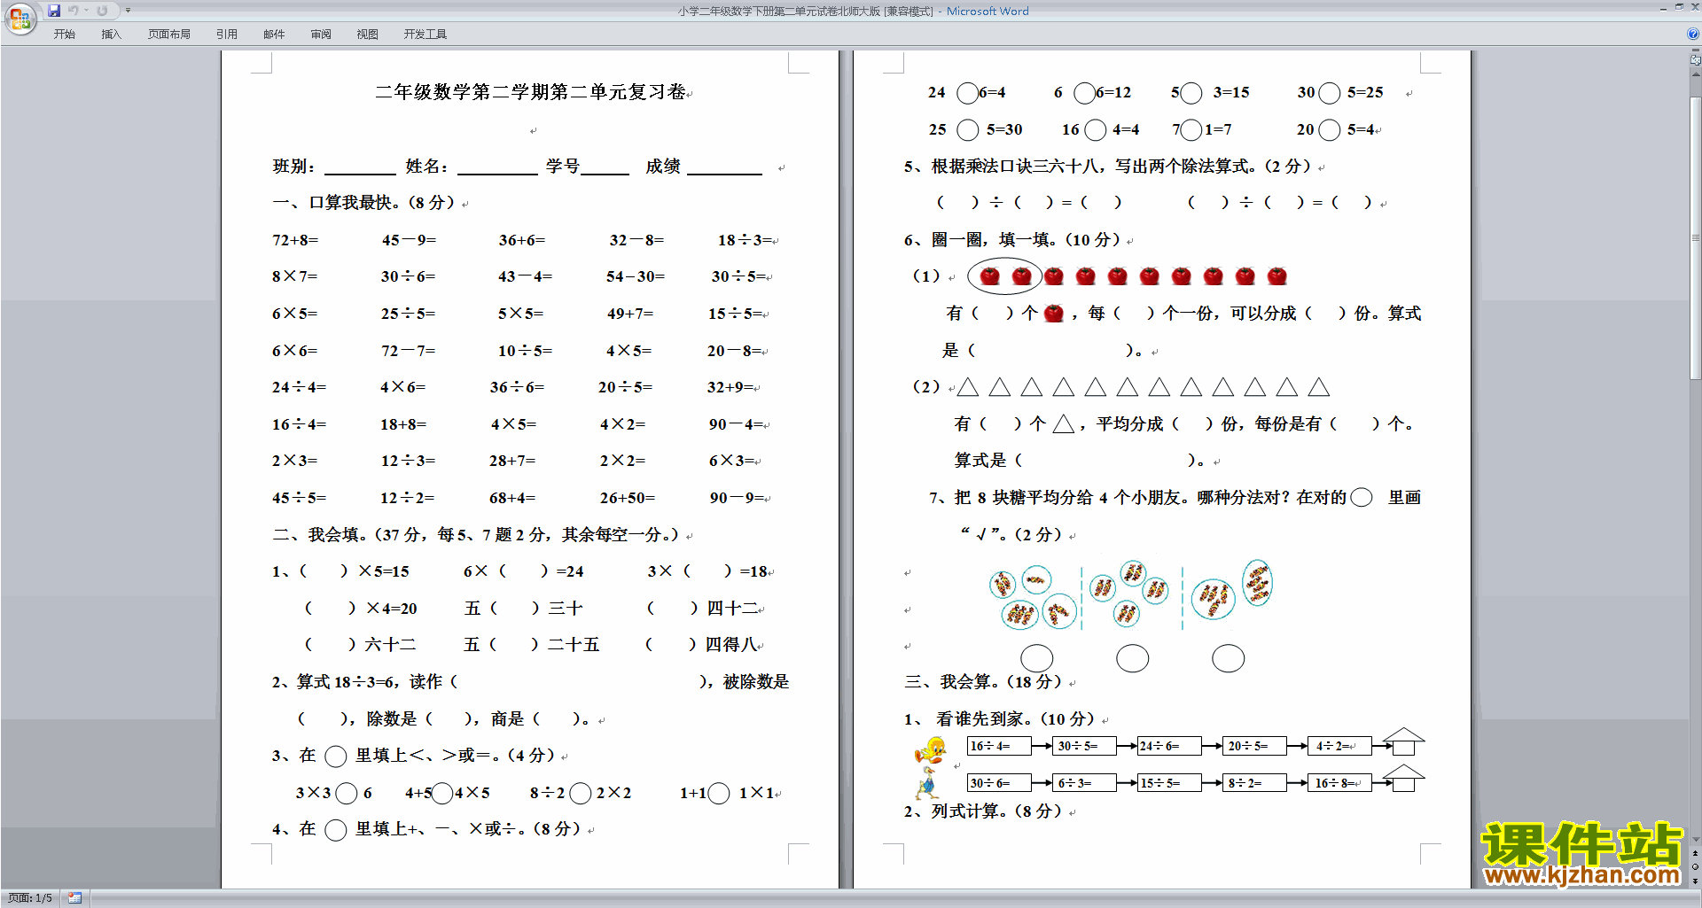Click the heading 三、我会算。(18分)
The height and width of the screenshot is (908, 1702).
click(x=982, y=682)
